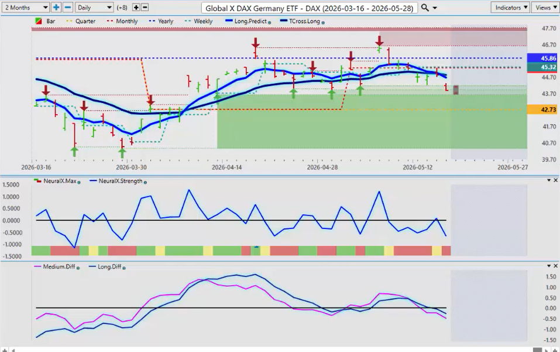Click the Bar legend color icon
The height and width of the screenshot is (352, 560).
(x=39, y=21)
